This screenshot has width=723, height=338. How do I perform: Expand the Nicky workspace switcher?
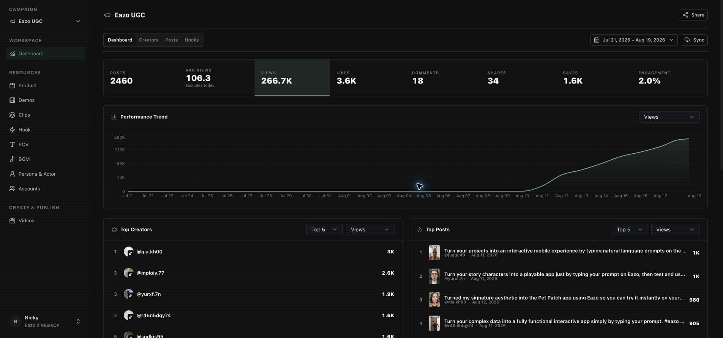tap(78, 321)
